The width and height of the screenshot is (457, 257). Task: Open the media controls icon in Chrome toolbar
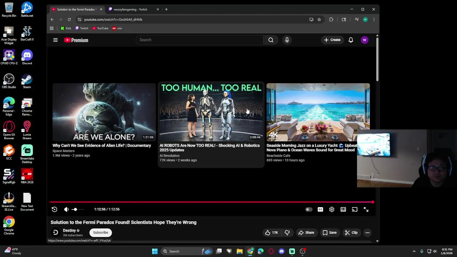pos(356,20)
